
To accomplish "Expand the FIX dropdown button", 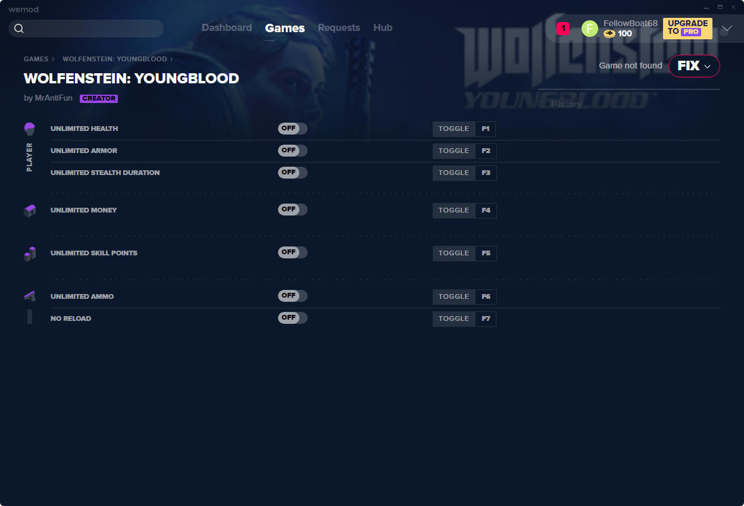I will (x=694, y=66).
